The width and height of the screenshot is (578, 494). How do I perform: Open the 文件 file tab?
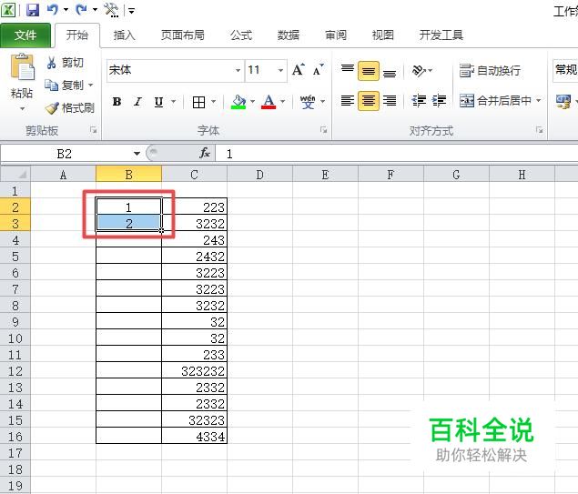click(25, 35)
